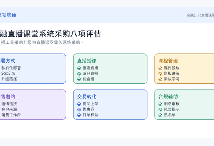Image resolution: width=214 pixels, height=146 pixels.
Task: Click the 消息审核 text
Action: (x=172, y=104)
